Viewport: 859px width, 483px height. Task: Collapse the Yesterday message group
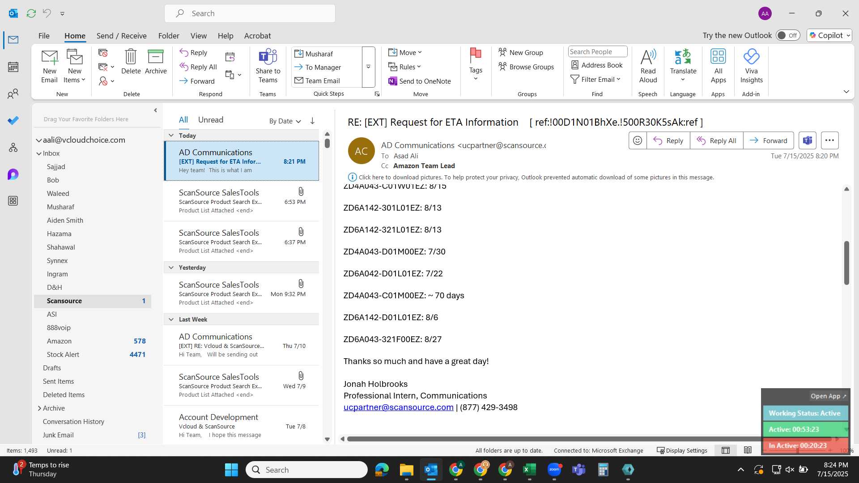pyautogui.click(x=171, y=267)
